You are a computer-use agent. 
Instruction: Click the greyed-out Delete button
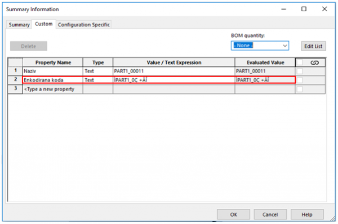[29, 46]
